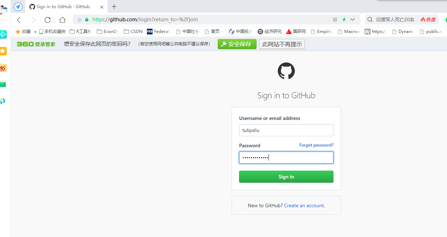The height and width of the screenshot is (237, 447).
Task: Open the green mail sidebar icon
Action: click(x=3, y=84)
